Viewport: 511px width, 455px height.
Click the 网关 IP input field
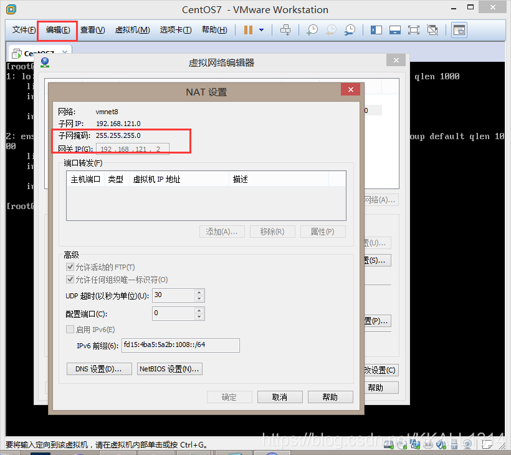click(x=132, y=149)
